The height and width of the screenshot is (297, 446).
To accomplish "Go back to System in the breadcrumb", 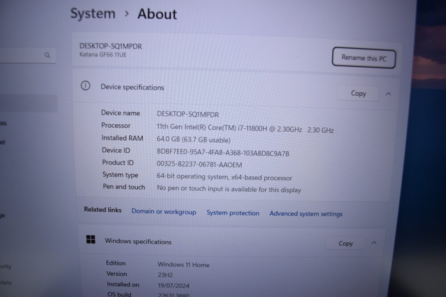I will (93, 13).
